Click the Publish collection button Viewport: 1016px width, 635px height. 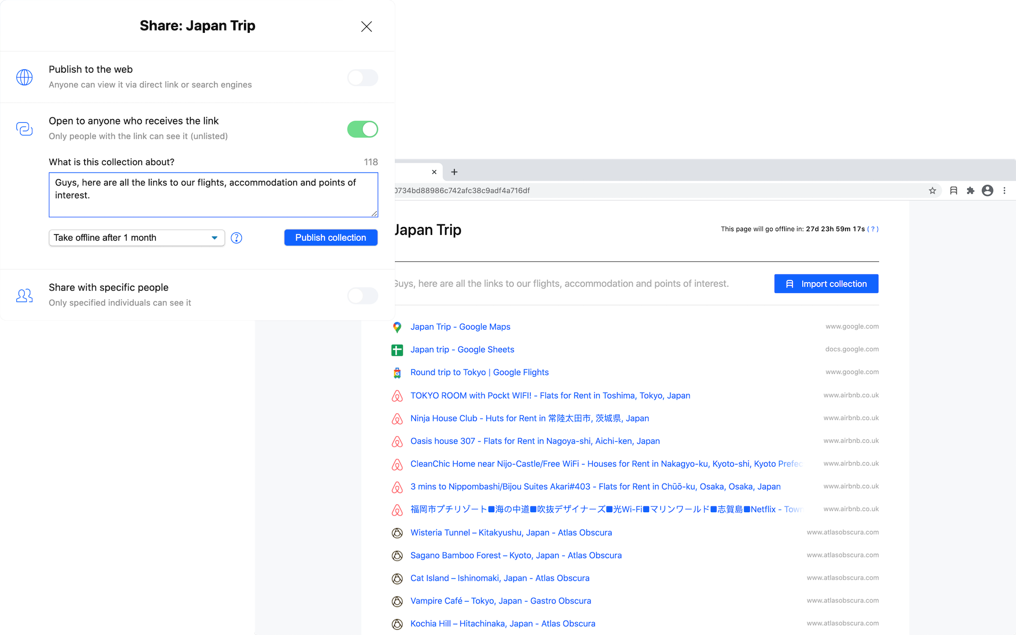pyautogui.click(x=331, y=238)
